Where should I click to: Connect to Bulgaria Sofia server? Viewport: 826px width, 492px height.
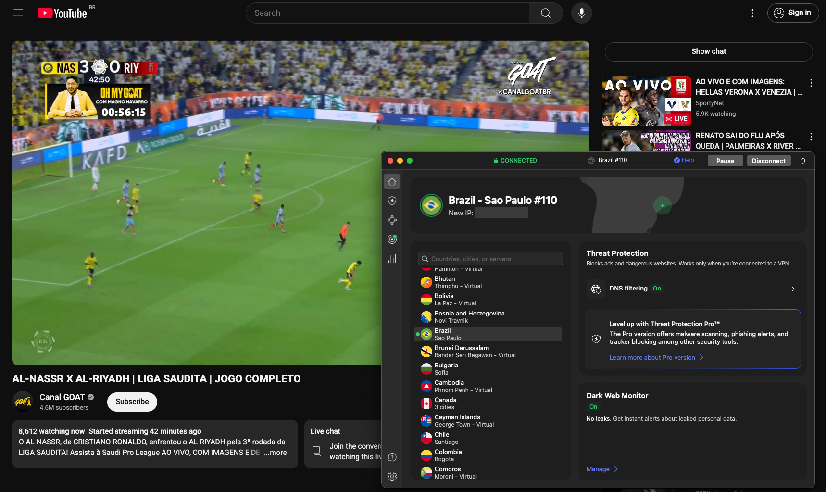488,369
